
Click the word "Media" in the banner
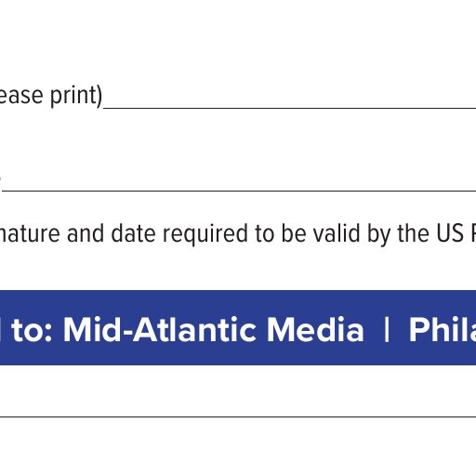click(315, 329)
